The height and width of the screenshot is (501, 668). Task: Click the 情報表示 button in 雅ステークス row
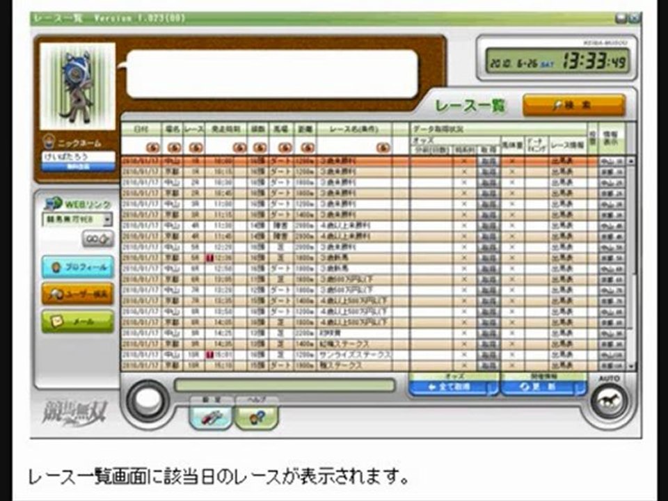pos(612,365)
